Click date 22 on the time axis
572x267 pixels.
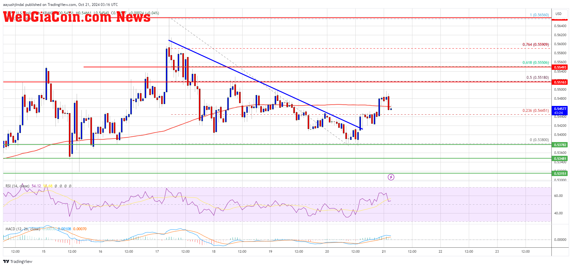pyautogui.click(x=440, y=251)
